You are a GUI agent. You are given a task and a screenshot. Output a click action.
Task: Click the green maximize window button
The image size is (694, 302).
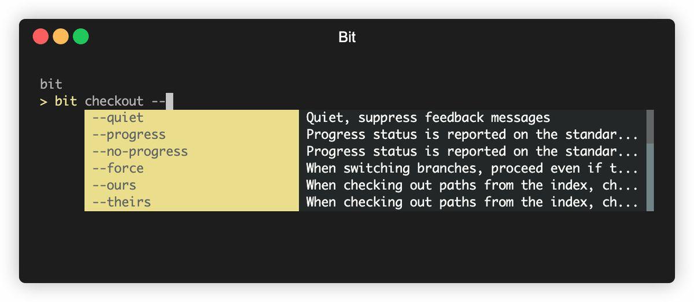[81, 36]
